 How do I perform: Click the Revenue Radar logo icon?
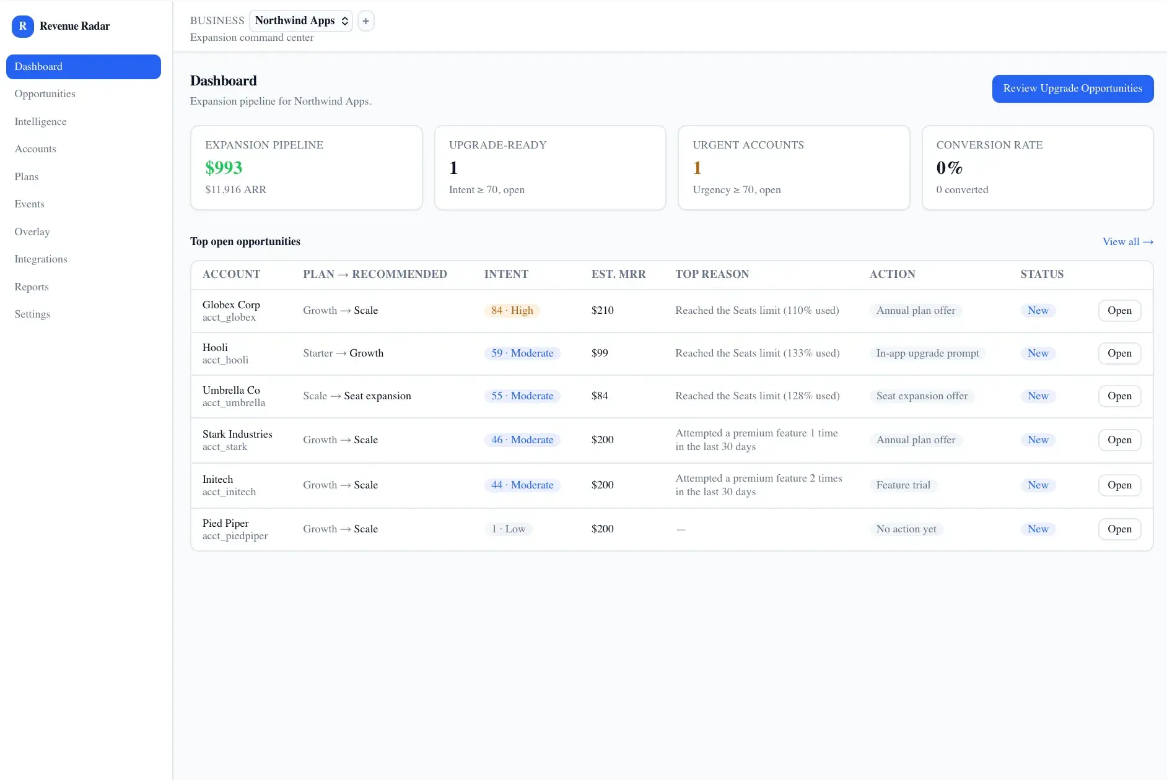pos(23,26)
